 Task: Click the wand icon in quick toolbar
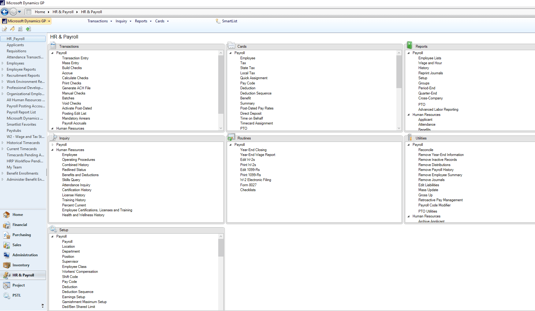pyautogui.click(x=12, y=29)
